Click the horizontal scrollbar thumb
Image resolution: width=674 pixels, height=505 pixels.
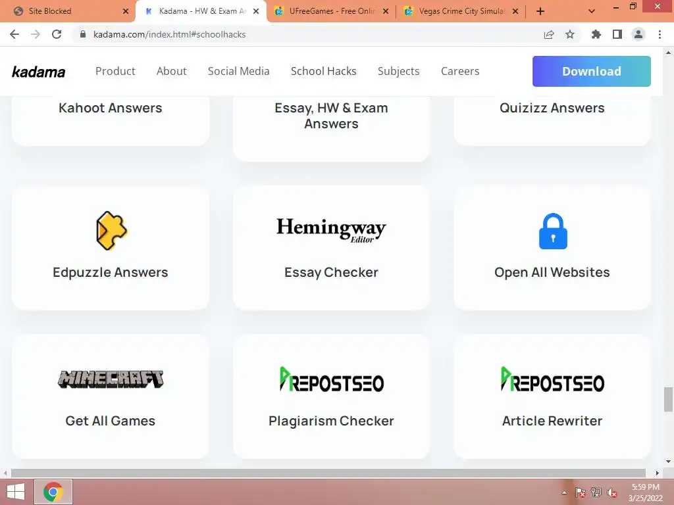[x=328, y=473]
